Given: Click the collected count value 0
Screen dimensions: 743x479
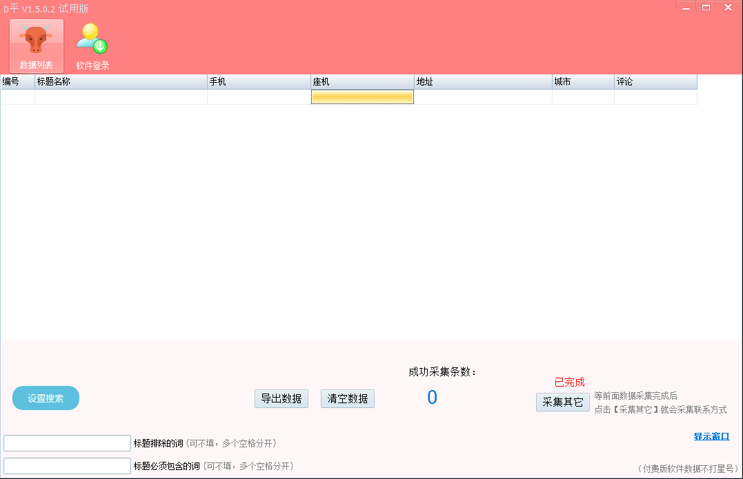Looking at the screenshot, I should pos(432,397).
